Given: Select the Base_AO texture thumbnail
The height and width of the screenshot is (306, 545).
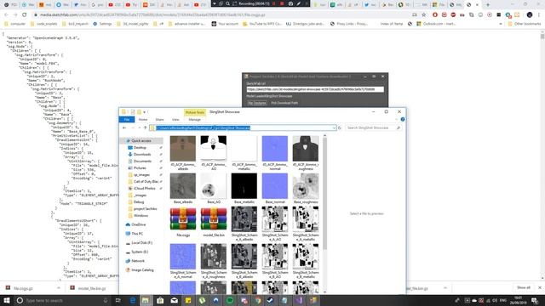Looking at the screenshot, I should (x=214, y=186).
